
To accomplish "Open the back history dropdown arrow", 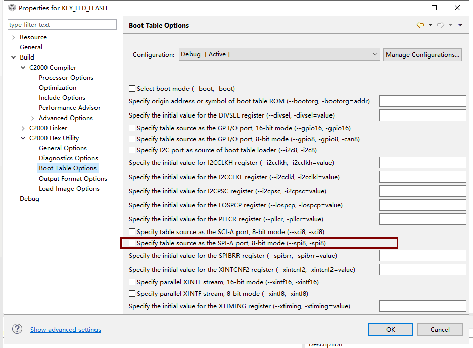I will (x=430, y=25).
